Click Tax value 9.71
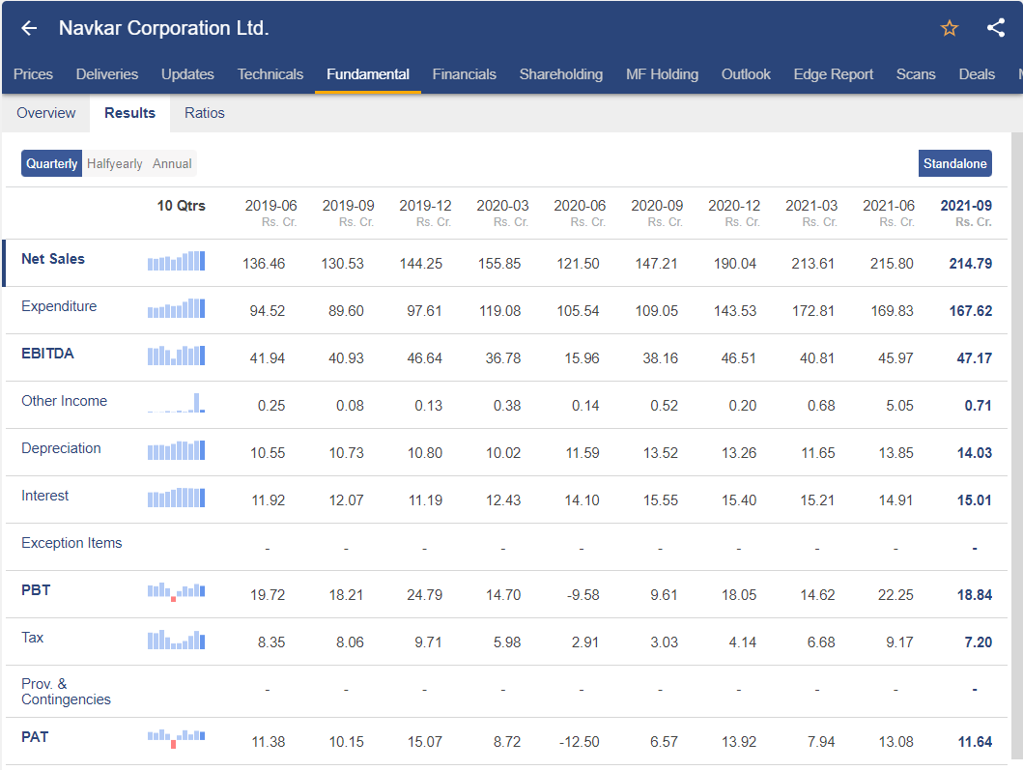Image resolution: width=1023 pixels, height=770 pixels. [428, 642]
